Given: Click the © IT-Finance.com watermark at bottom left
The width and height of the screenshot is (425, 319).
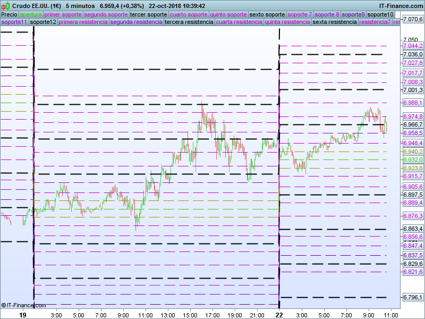Looking at the screenshot, I should pyautogui.click(x=23, y=305).
